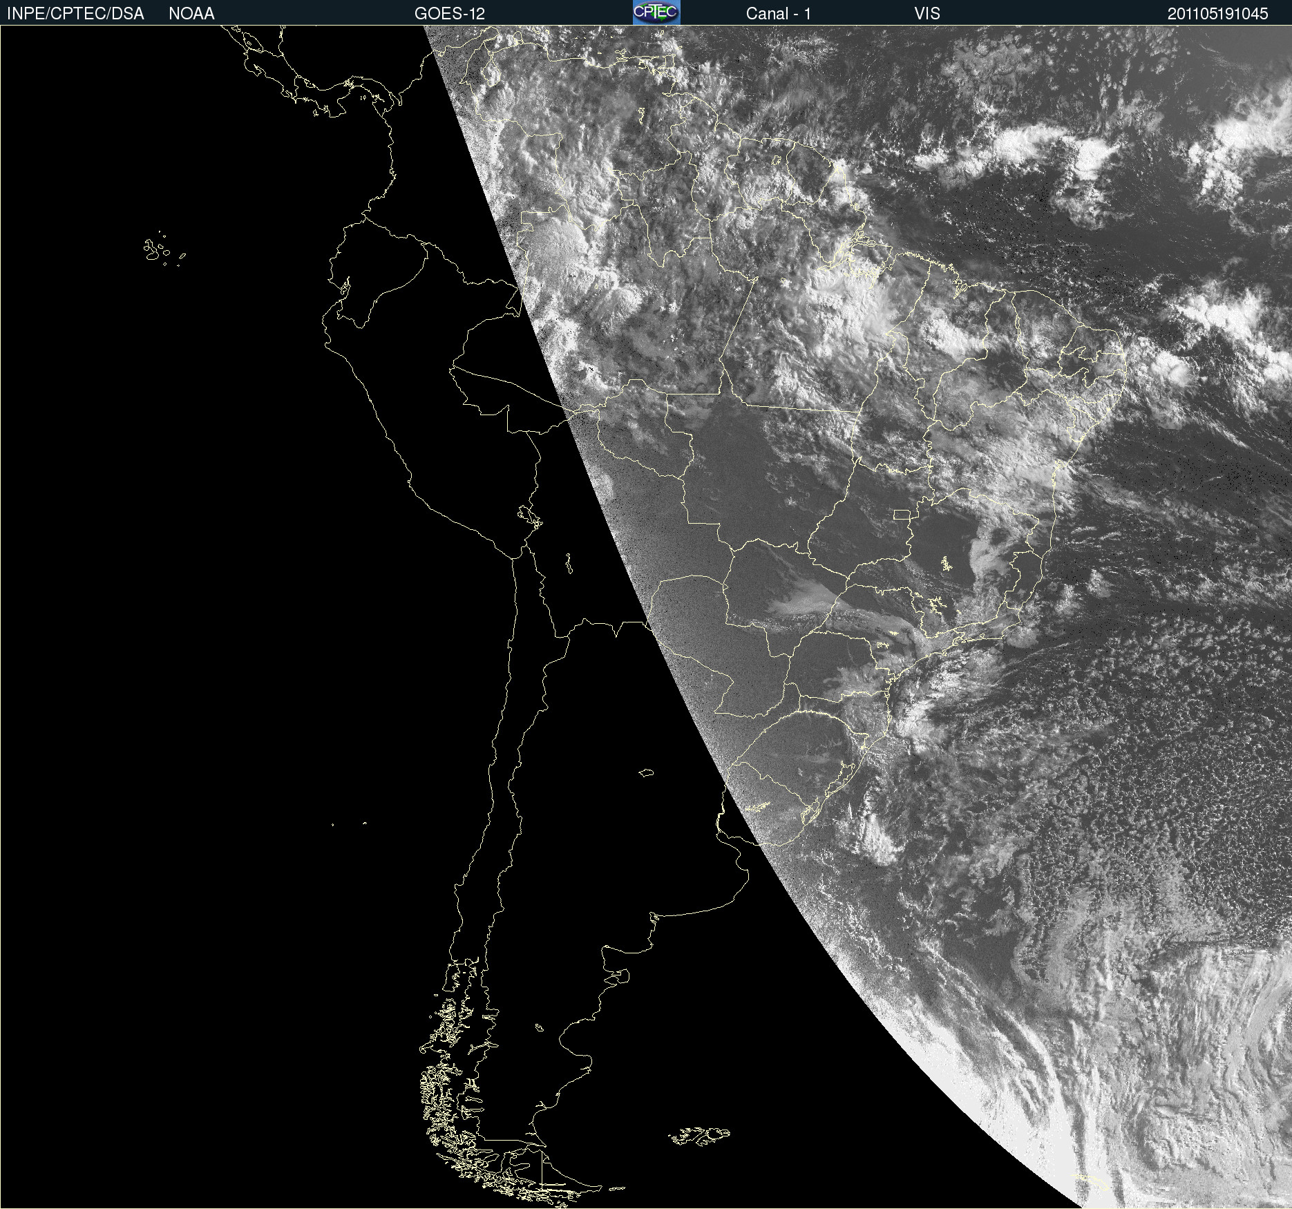1292x1209 pixels.
Task: Select the VIS label in the header
Action: [x=927, y=13]
